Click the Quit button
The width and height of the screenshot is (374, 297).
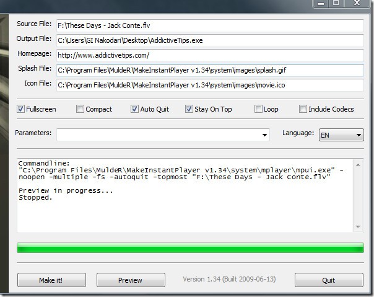(329, 280)
